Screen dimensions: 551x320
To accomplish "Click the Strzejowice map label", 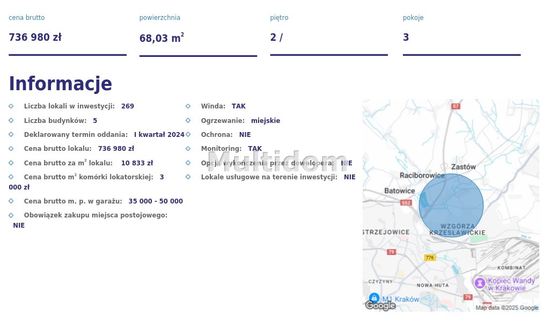I will pos(386,232).
